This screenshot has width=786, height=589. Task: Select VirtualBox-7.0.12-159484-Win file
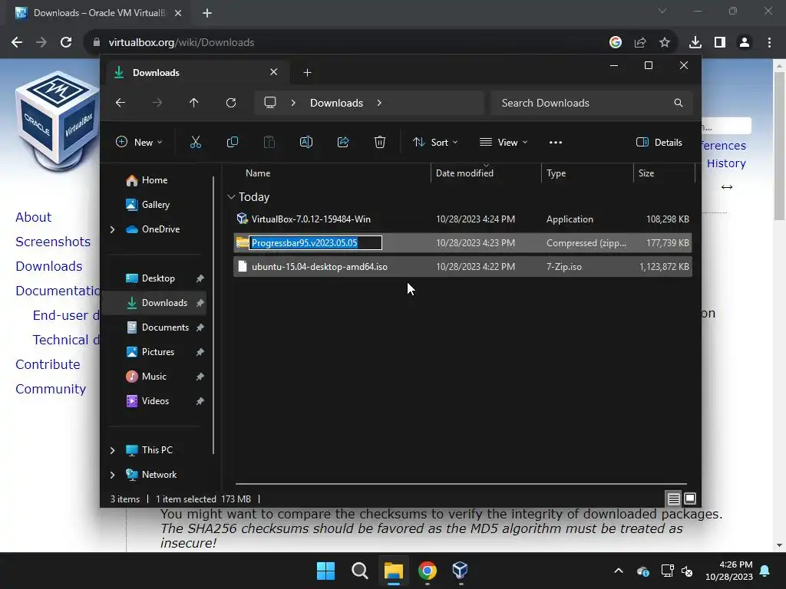click(463, 219)
